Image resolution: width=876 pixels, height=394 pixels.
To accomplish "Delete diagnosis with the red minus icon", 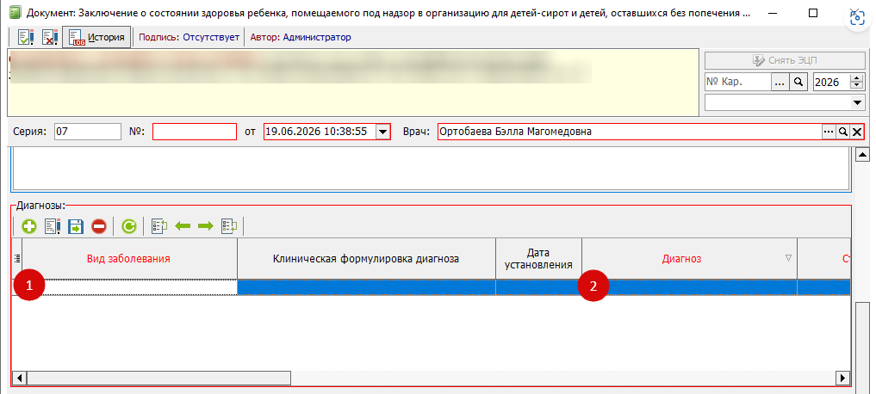I will 99,226.
